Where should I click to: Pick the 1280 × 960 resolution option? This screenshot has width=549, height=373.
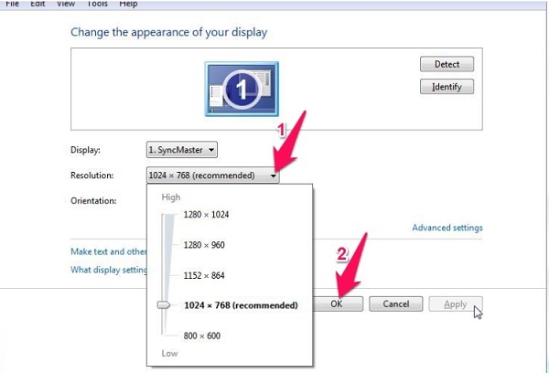pos(204,245)
